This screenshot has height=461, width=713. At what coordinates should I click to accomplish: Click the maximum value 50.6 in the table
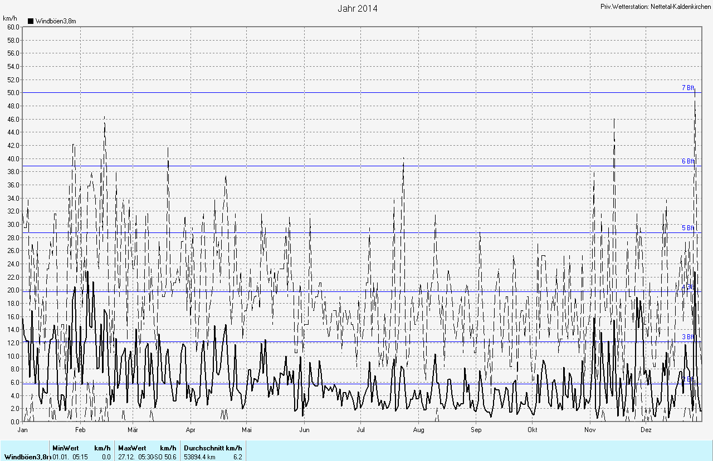(170, 457)
